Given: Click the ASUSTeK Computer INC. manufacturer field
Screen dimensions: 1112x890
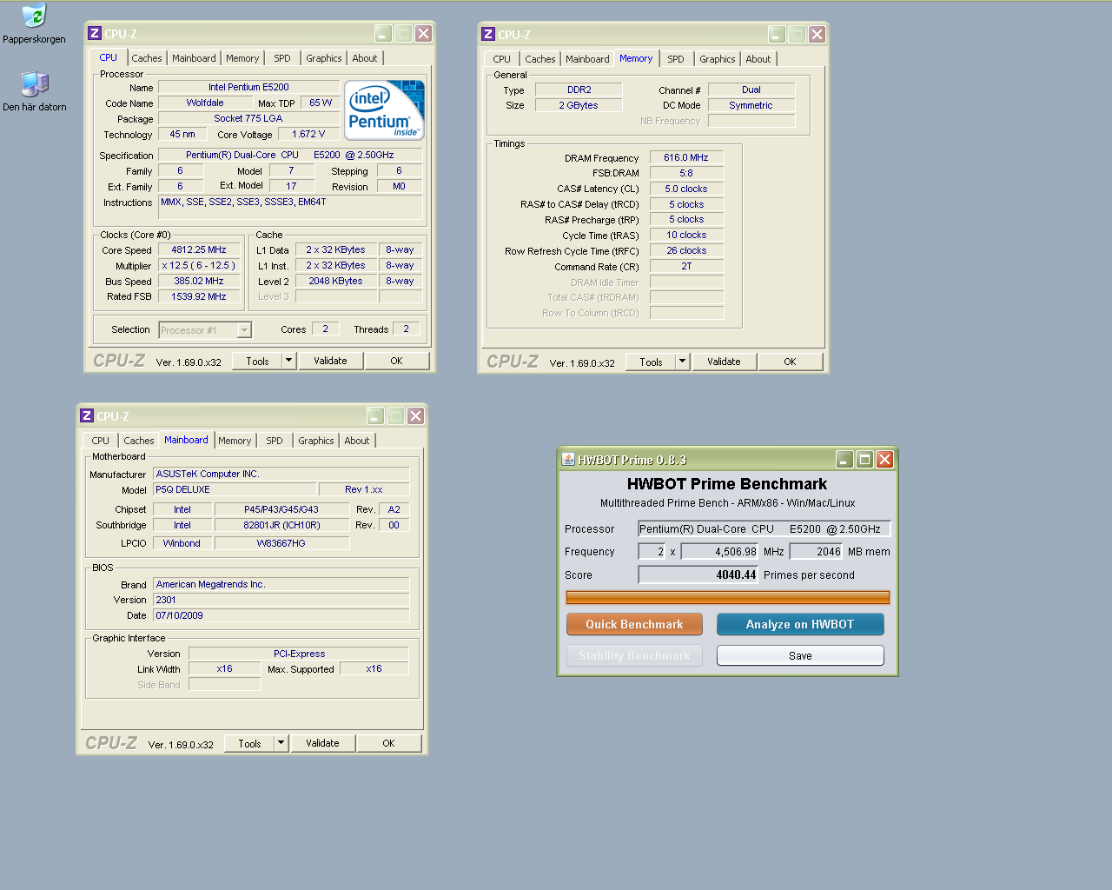Looking at the screenshot, I should [x=281, y=474].
